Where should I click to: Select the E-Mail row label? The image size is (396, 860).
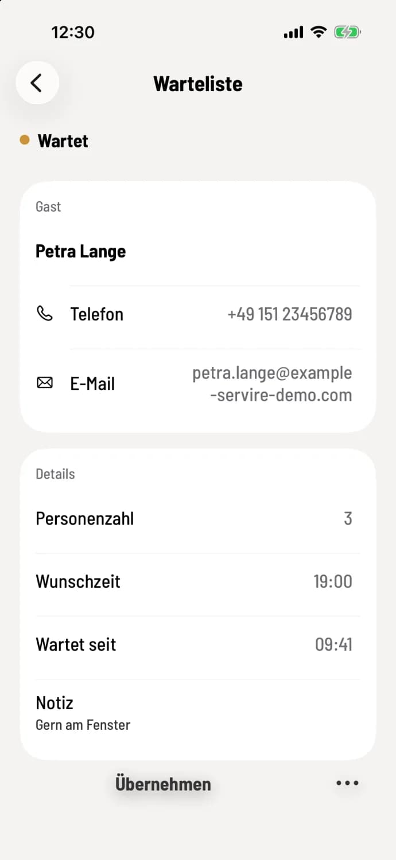[92, 384]
